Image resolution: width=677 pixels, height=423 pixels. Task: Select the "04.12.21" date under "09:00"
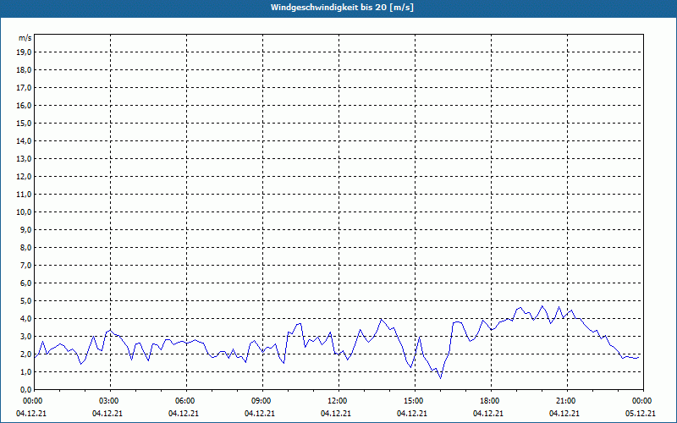click(260, 414)
